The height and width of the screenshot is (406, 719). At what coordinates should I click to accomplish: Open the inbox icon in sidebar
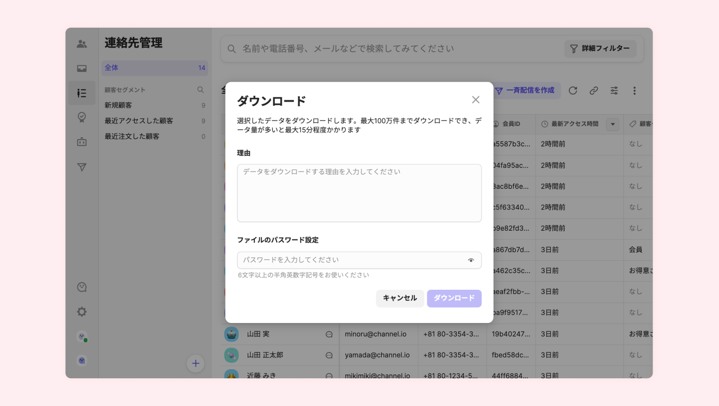[82, 68]
